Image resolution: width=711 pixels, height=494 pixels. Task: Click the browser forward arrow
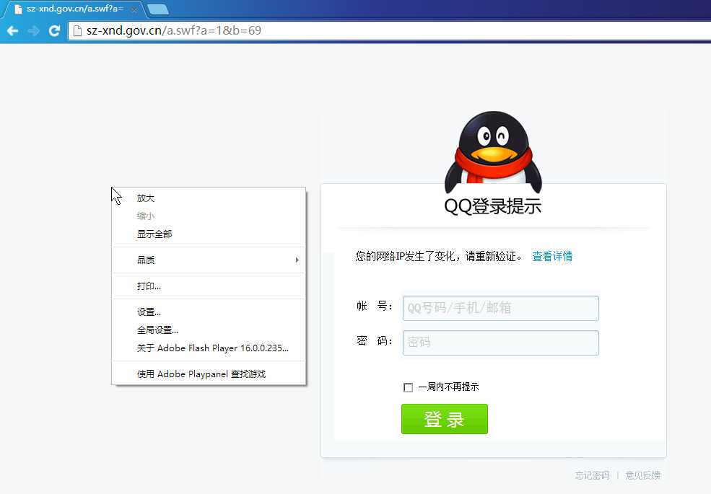click(x=33, y=31)
